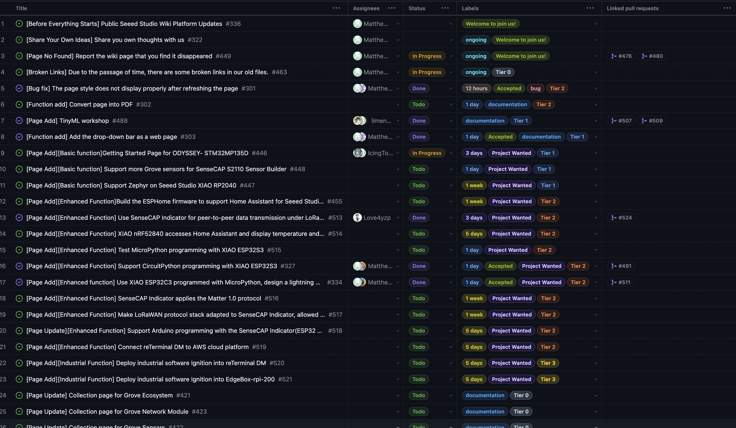Click the green circle status icon row 13

pos(19,217)
